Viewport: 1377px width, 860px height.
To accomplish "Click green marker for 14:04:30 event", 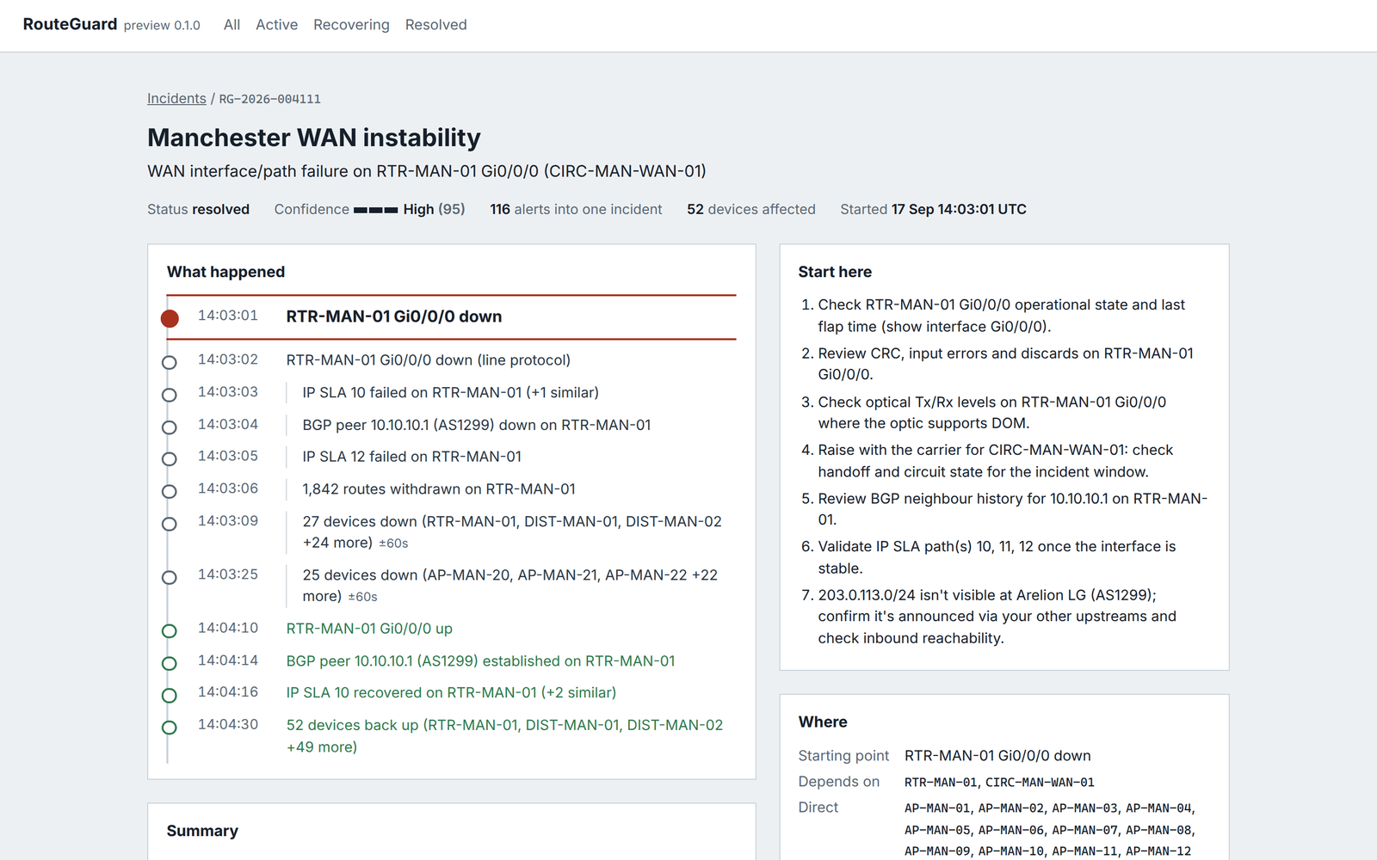I will point(170,728).
